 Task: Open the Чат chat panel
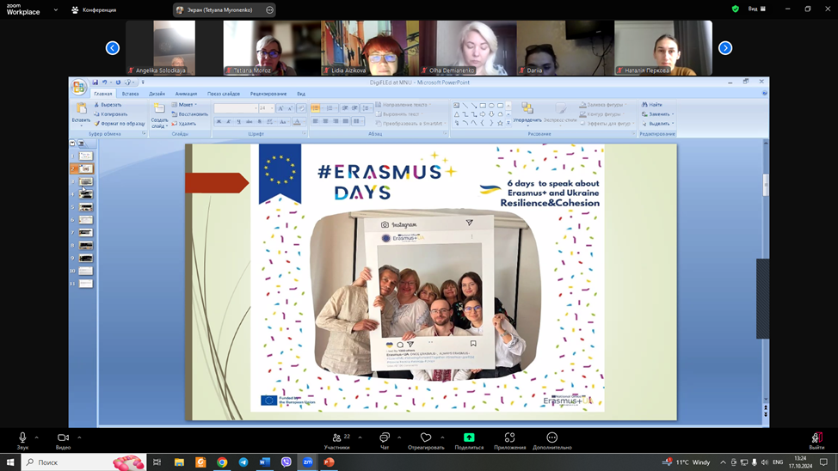pyautogui.click(x=385, y=438)
